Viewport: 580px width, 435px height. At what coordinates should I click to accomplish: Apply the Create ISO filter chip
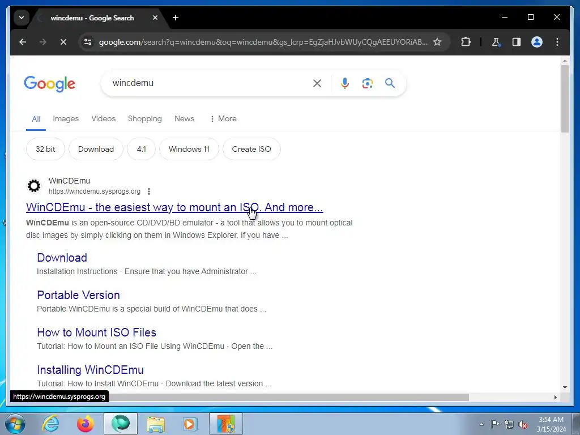(x=251, y=149)
